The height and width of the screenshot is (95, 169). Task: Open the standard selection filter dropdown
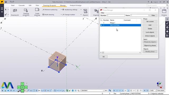point(93,91)
